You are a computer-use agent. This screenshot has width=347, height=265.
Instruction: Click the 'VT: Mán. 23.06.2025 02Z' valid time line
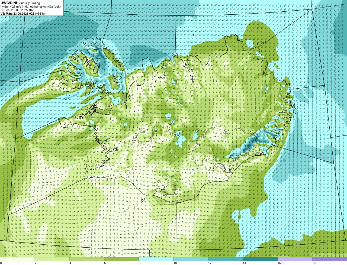pyautogui.click(x=23, y=13)
